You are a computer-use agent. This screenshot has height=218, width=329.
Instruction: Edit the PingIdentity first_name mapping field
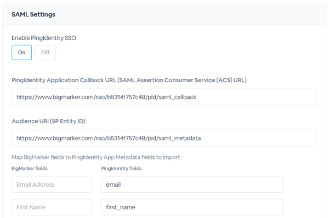pyautogui.click(x=192, y=207)
